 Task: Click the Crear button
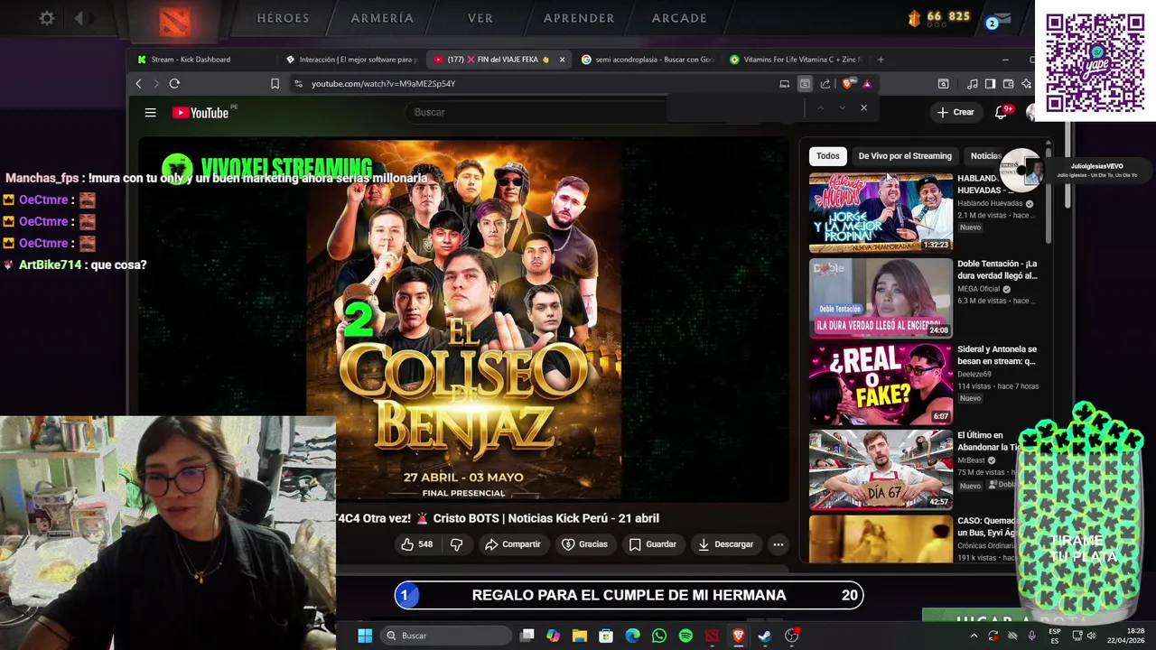[x=956, y=112]
